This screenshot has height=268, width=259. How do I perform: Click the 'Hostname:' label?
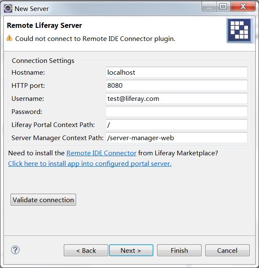pos(28,73)
